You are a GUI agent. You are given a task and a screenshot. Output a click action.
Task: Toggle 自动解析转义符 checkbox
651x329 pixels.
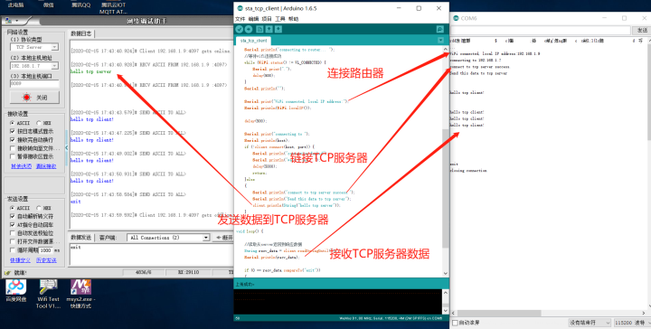pos(13,216)
